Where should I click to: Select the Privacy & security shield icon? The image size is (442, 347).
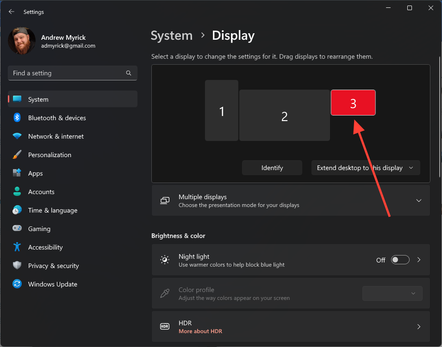coord(17,266)
